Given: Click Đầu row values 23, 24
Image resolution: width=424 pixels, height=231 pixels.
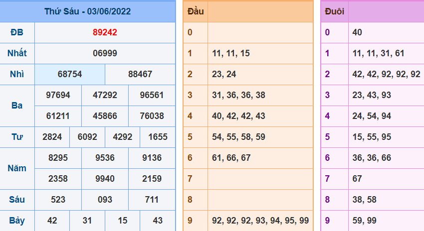Looking at the screenshot, I should tap(224, 74).
